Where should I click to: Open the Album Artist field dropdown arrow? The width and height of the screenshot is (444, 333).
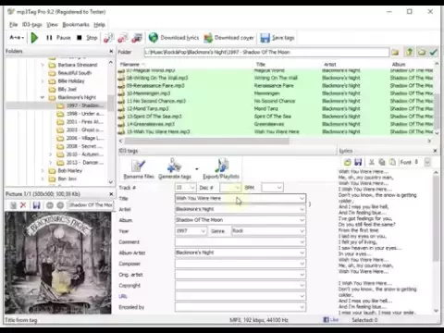pyautogui.click(x=302, y=253)
